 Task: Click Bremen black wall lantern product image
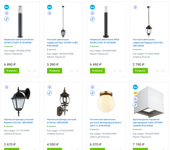point(21,102)
